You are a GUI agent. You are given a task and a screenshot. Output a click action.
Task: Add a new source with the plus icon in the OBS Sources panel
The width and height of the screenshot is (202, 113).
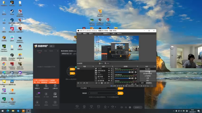coord(96,83)
